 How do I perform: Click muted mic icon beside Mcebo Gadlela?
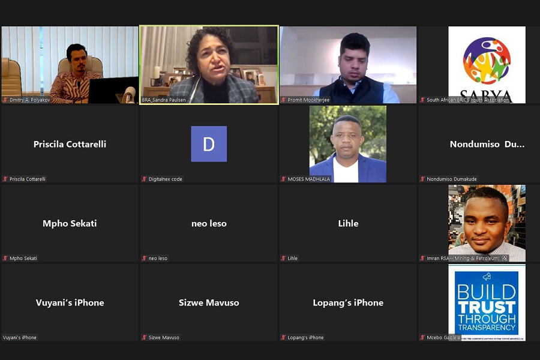(422, 338)
